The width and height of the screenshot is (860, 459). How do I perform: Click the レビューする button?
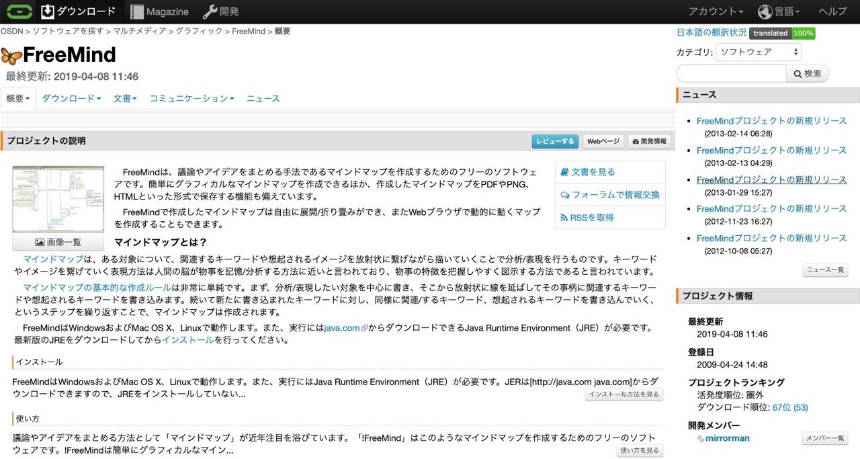555,141
